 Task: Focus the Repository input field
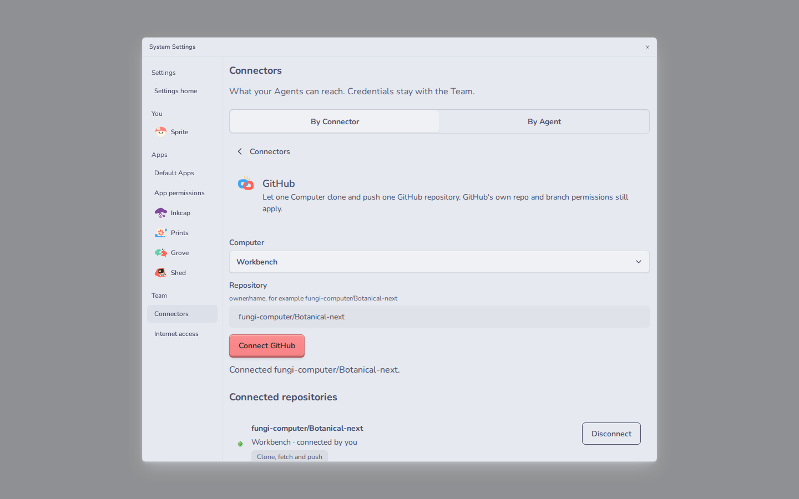pyautogui.click(x=439, y=317)
